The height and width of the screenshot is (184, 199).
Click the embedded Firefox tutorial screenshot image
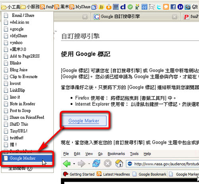pyautogui.click(x=130, y=167)
